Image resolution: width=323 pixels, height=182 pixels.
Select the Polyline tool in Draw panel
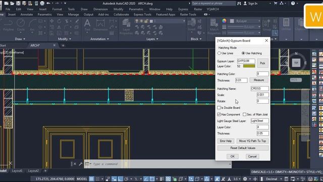8,25
